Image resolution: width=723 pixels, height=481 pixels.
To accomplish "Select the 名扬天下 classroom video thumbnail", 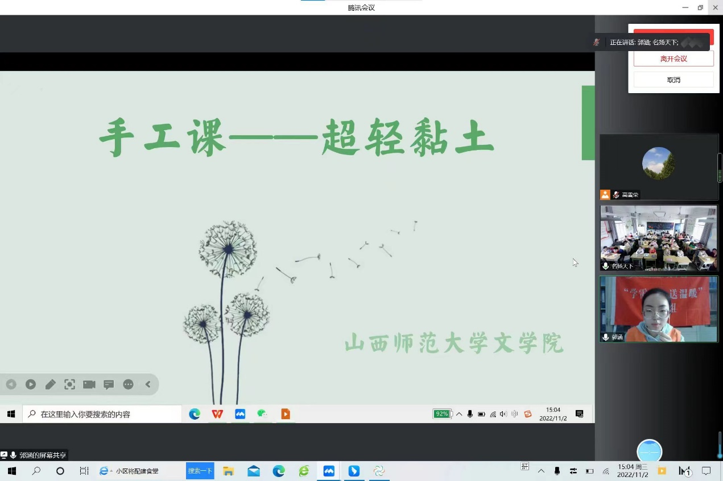I will (x=659, y=238).
